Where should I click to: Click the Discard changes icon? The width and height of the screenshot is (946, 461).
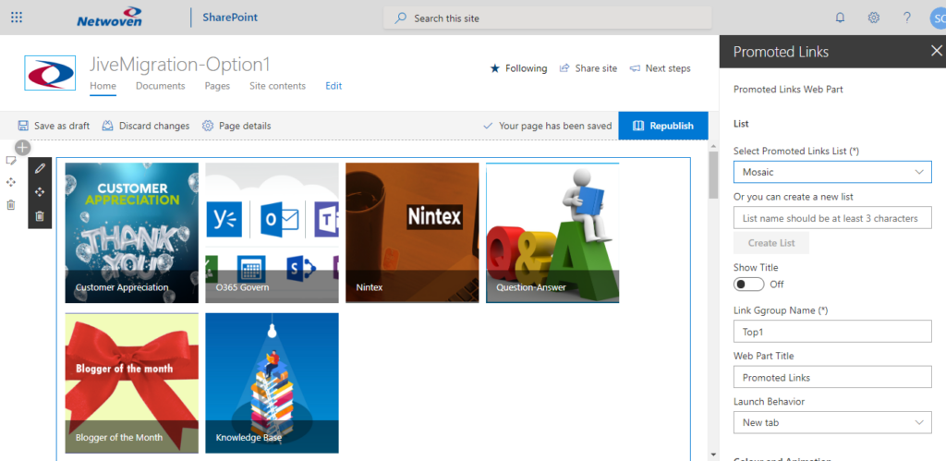click(x=107, y=126)
